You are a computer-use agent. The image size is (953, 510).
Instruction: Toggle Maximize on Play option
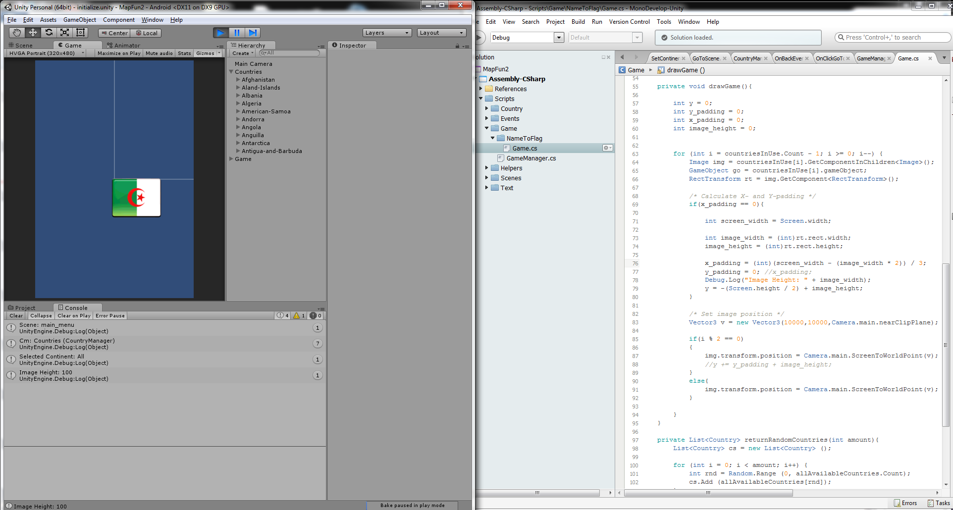(119, 53)
